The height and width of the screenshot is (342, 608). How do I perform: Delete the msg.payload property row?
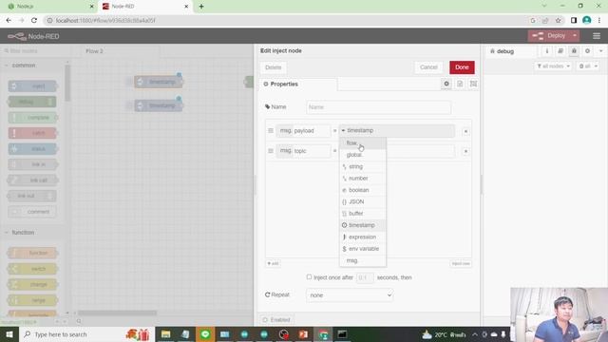[x=465, y=131]
